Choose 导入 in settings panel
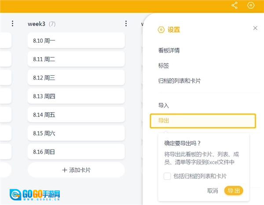The height and width of the screenshot is (205, 264). click(164, 106)
